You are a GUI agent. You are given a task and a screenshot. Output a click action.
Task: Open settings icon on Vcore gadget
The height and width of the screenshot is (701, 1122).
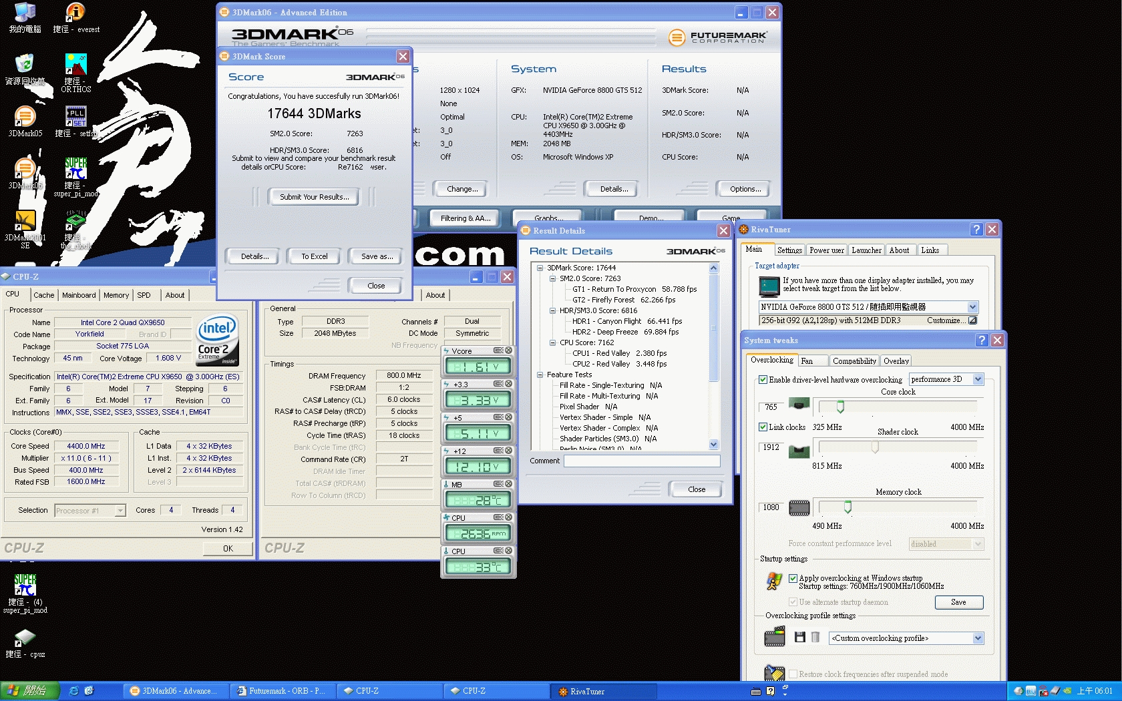pos(498,350)
